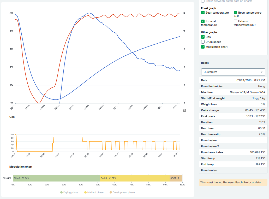
Task: Click the Roast technician name Hung
Action: [x=261, y=86]
